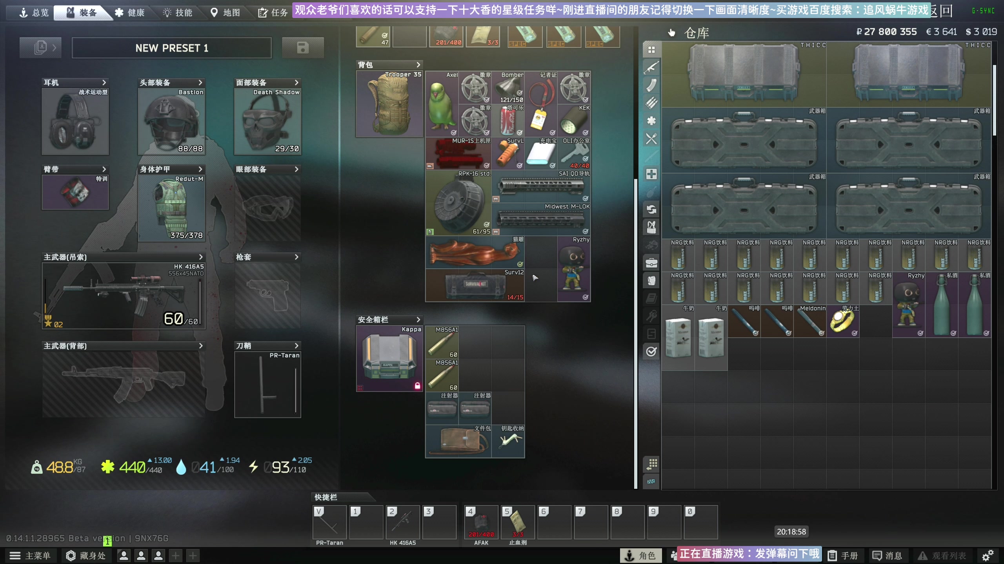Viewport: 1004px width, 564px height.
Task: Click the inventory panel scrollbar
Action: pos(636,333)
